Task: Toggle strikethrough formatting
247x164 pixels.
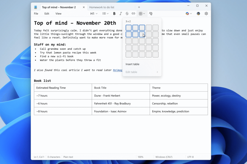Action: click(127, 13)
